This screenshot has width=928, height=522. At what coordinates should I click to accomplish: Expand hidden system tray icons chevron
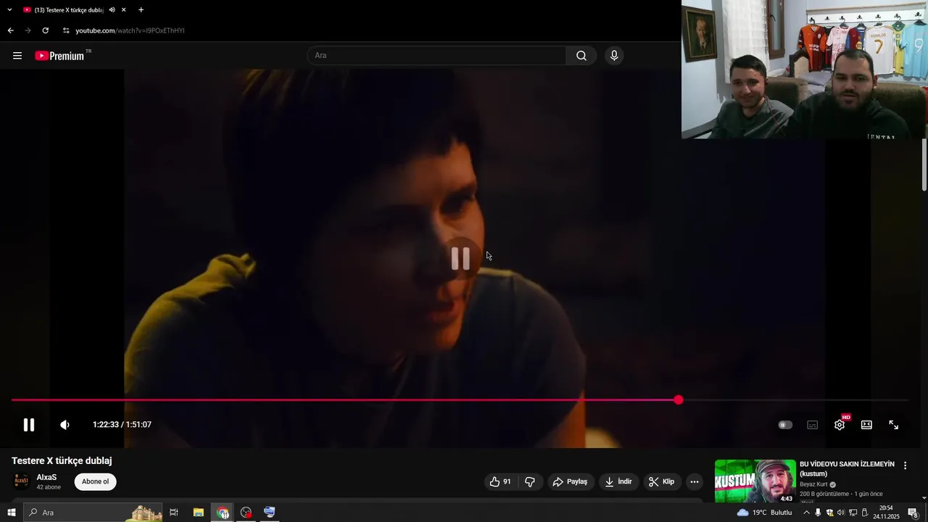click(806, 513)
